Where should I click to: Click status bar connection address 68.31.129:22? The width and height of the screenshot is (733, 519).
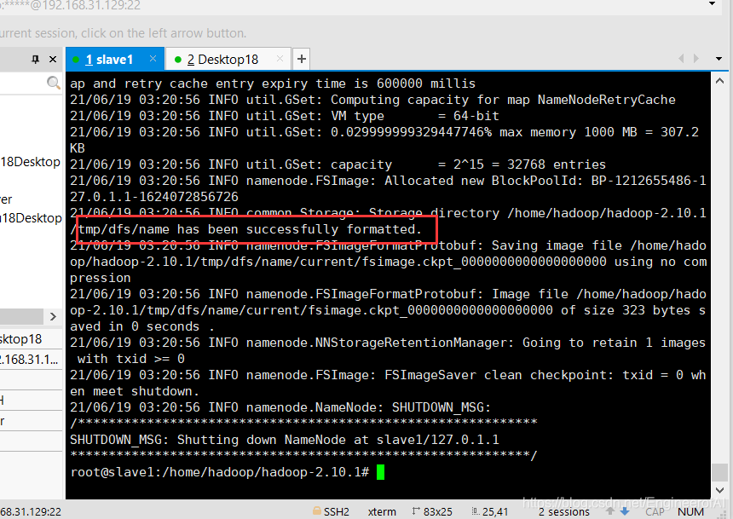(x=31, y=512)
